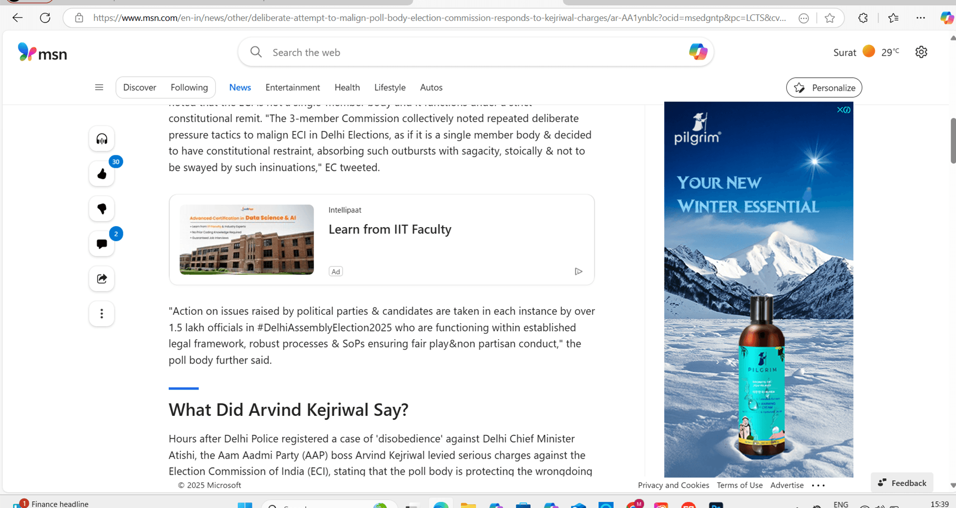The height and width of the screenshot is (508, 956).
Task: Click the listen to article headphones icon
Action: coord(102,139)
